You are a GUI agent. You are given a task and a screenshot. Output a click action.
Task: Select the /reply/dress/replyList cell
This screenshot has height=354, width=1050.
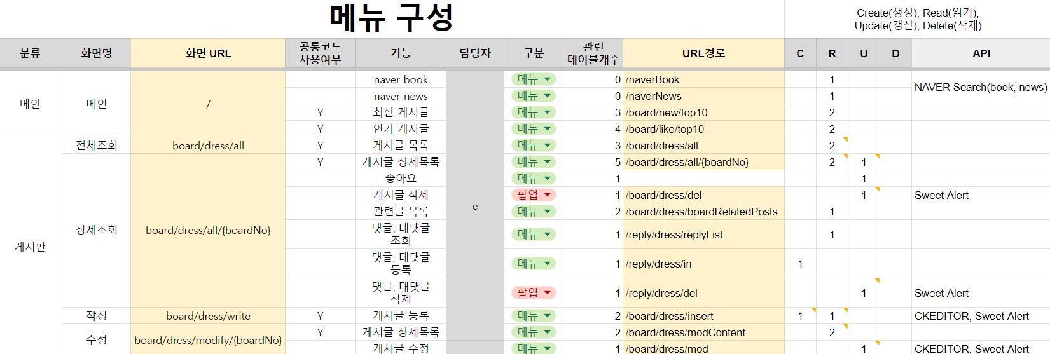coord(703,235)
